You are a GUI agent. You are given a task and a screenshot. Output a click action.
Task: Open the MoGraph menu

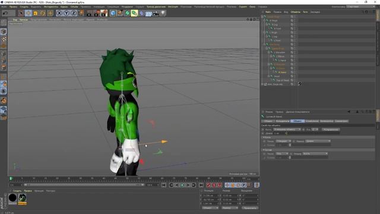click(173, 7)
